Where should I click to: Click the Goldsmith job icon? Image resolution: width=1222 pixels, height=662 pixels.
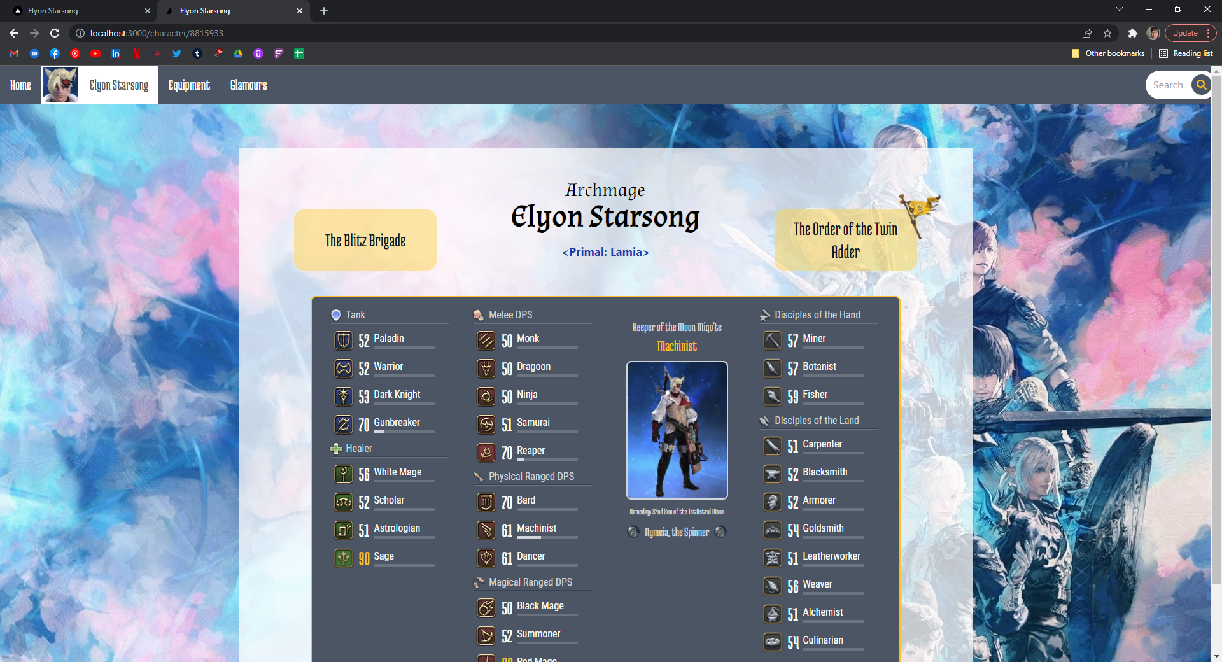[772, 530]
